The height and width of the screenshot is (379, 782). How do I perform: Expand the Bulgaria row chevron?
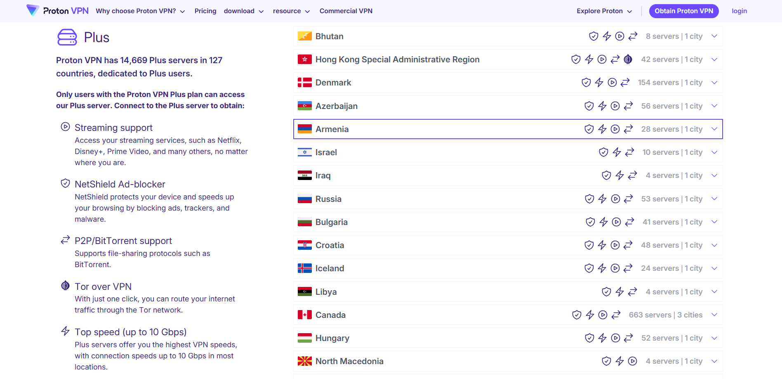tap(714, 222)
